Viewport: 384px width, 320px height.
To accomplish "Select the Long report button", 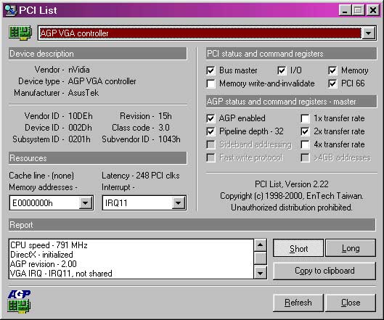I will point(351,248).
